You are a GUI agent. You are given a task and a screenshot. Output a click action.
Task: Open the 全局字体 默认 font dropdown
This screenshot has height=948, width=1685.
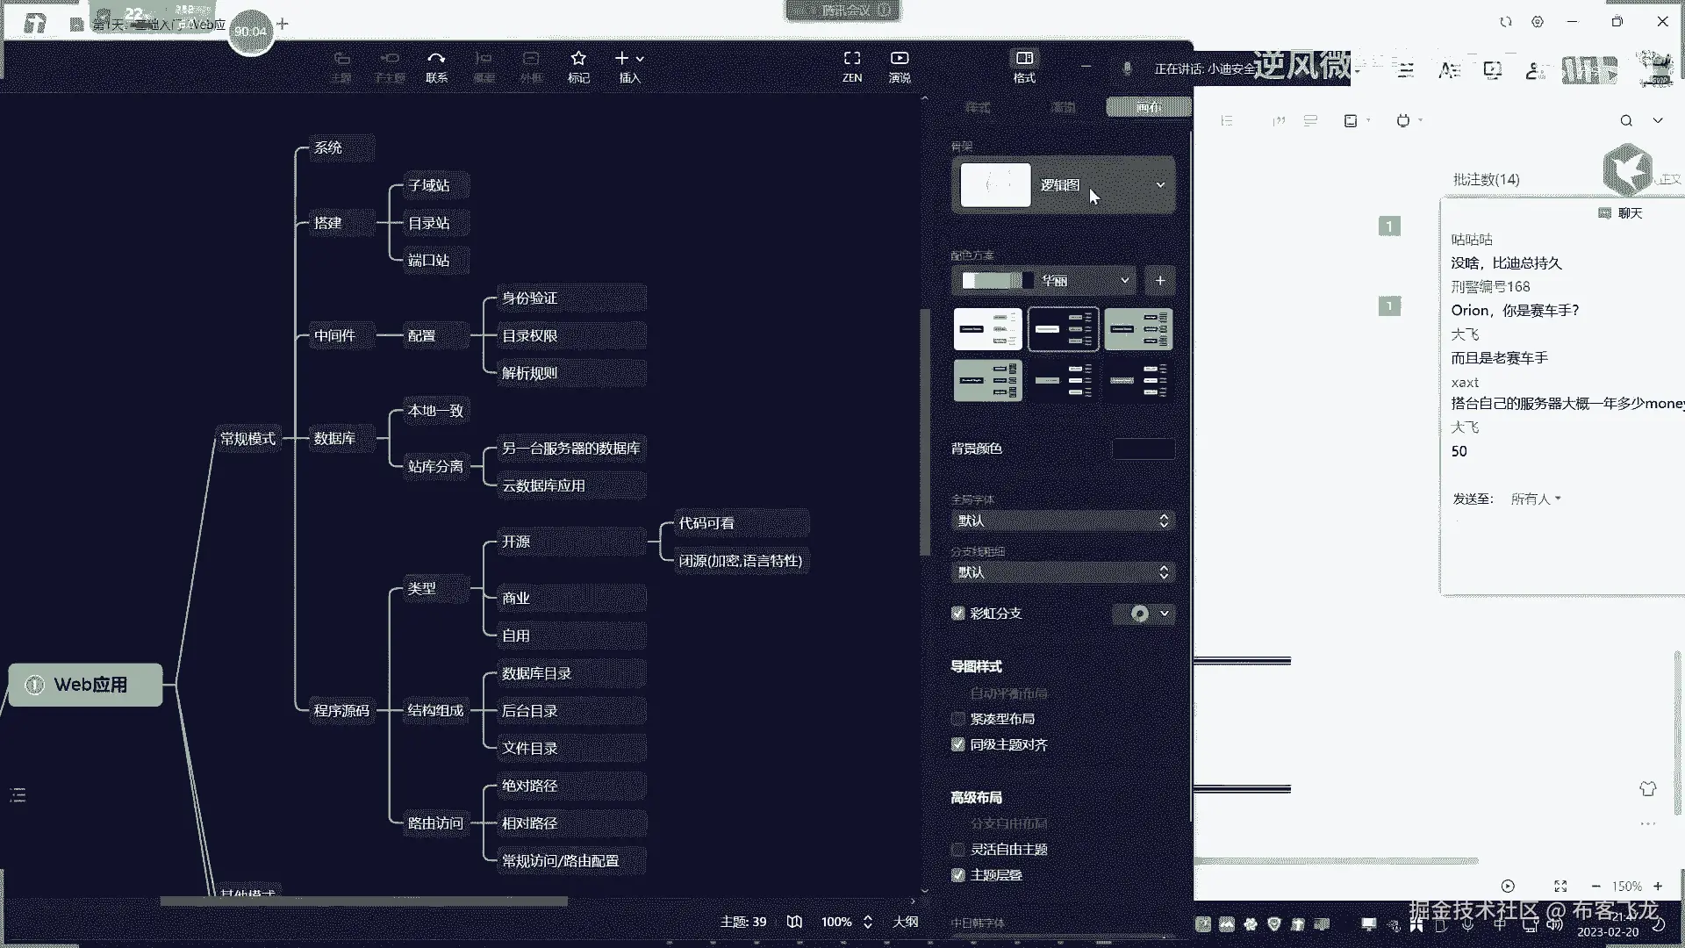point(1062,521)
